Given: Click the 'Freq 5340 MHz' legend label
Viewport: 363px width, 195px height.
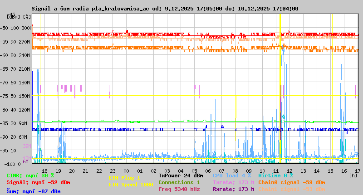Looking at the screenshot, I should (179, 189).
